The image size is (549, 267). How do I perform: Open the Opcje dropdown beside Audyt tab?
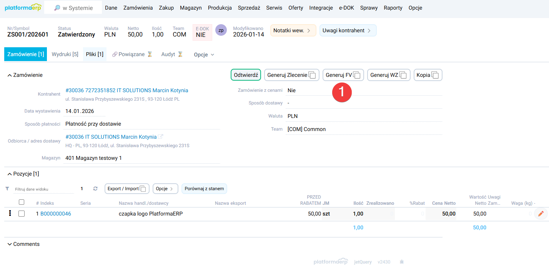pyautogui.click(x=204, y=55)
